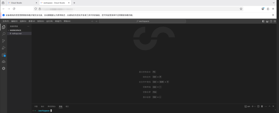
Task: Close the terminal panel
Action: (x=273, y=106)
